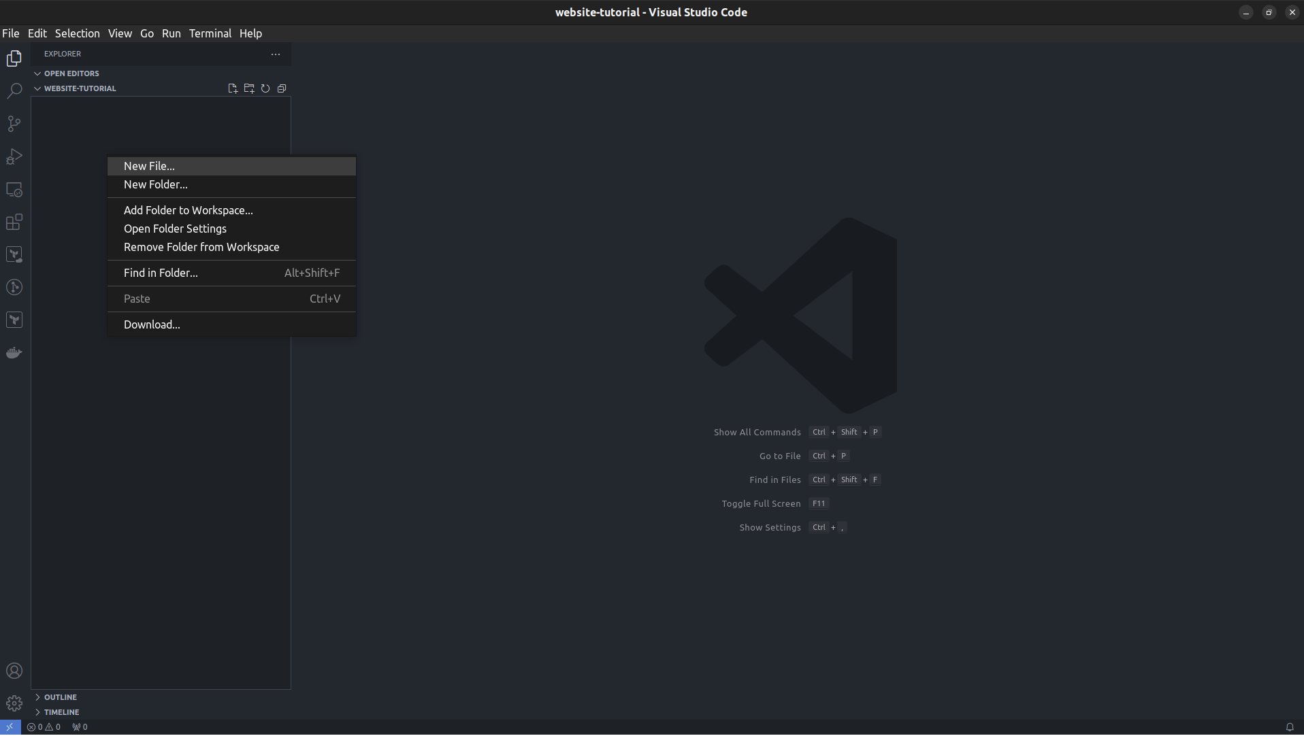
Task: Open the Run and Debug icon
Action: 14,156
